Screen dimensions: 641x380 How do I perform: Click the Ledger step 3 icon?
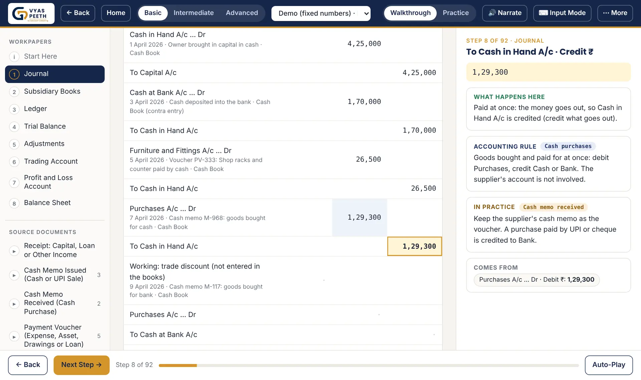coord(14,109)
